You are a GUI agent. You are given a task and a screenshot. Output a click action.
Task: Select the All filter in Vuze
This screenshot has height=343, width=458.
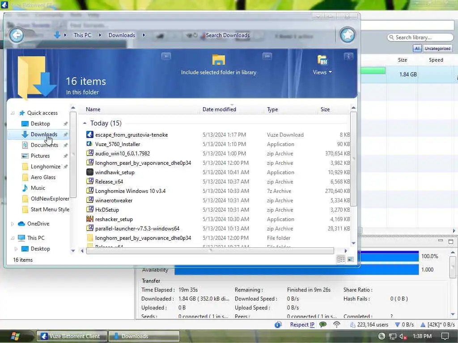click(x=417, y=48)
